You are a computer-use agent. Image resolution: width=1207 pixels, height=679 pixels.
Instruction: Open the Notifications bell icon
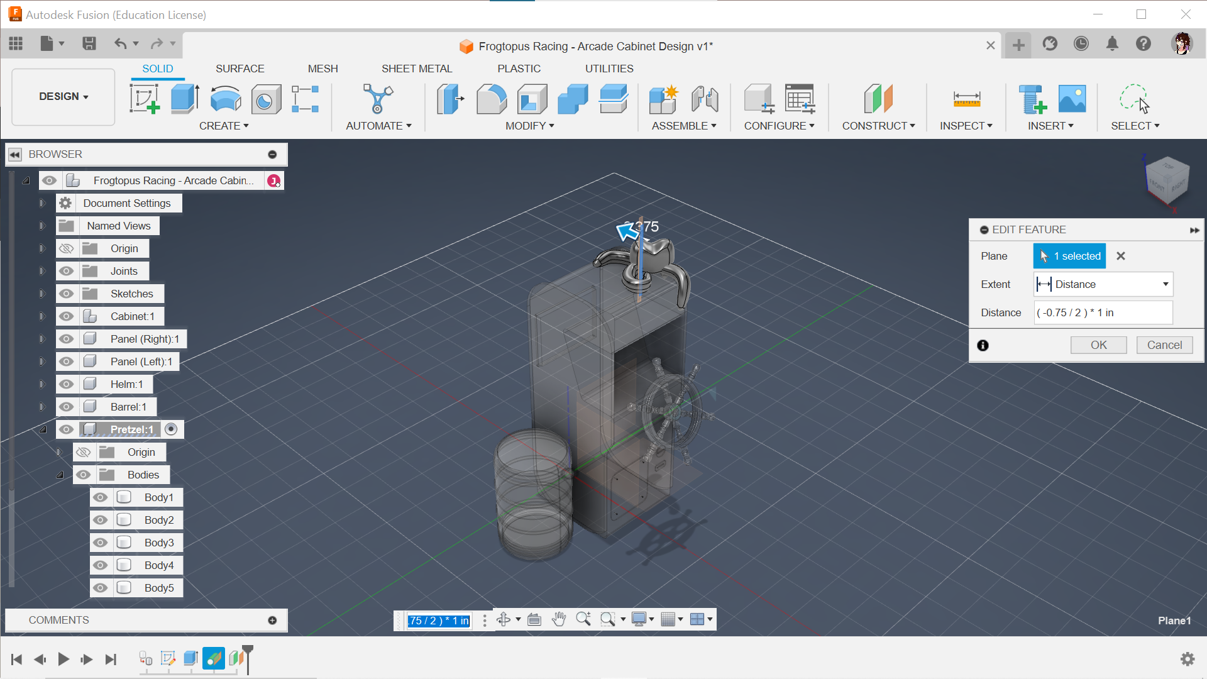point(1112,43)
